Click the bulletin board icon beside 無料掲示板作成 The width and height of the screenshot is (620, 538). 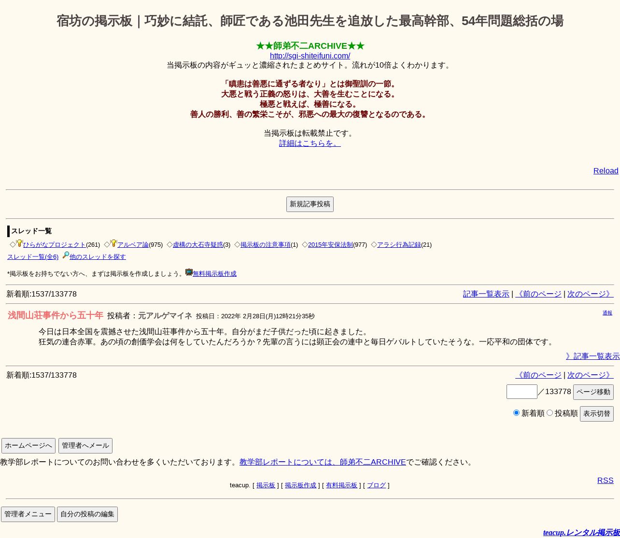tap(189, 272)
